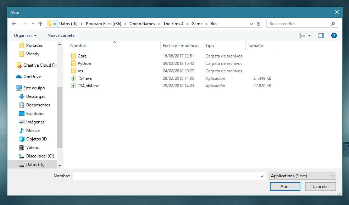Click the Abrir button
The width and height of the screenshot is (349, 205).
click(x=285, y=187)
